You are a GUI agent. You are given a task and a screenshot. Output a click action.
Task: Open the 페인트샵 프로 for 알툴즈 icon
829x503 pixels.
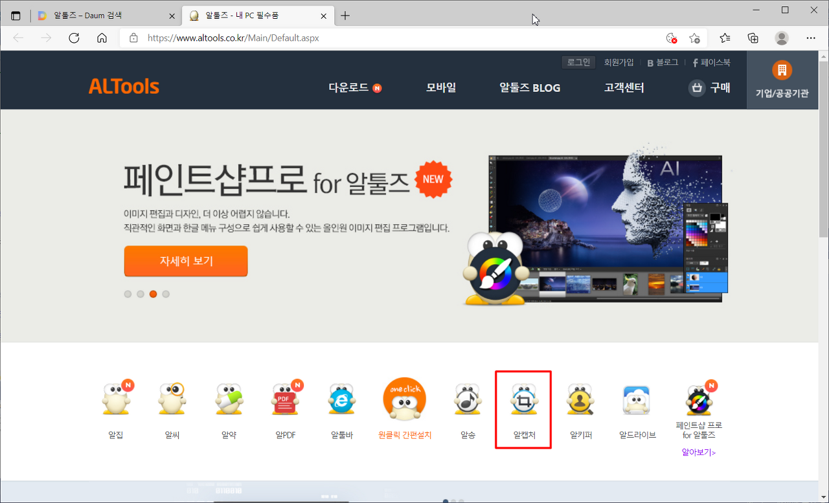click(x=699, y=400)
